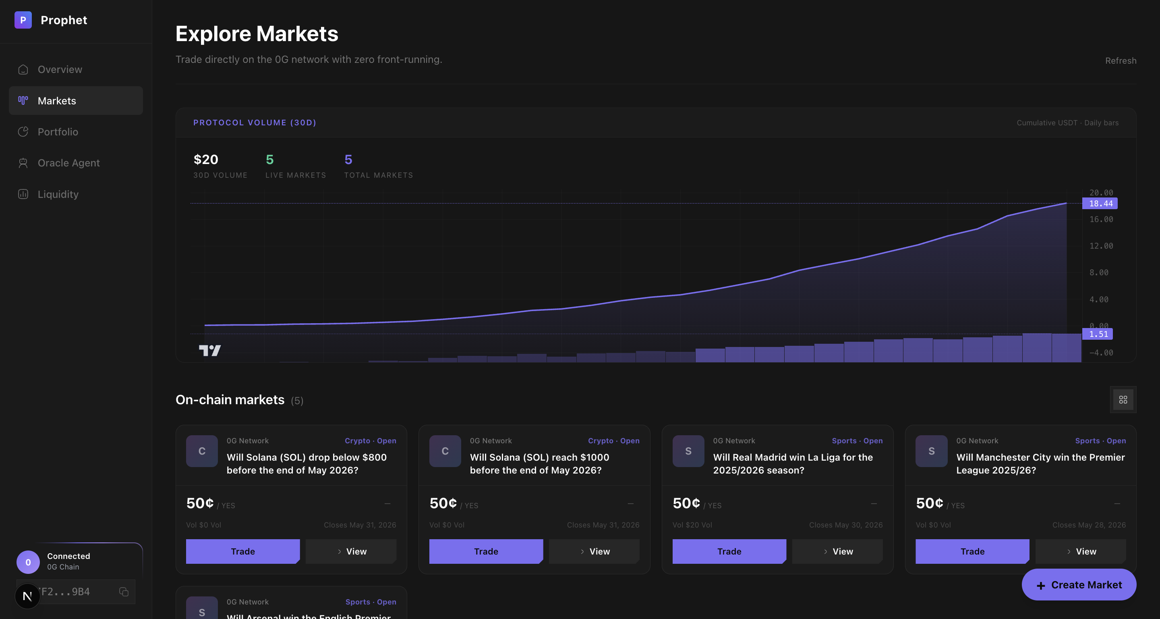Click the Refresh link
Image resolution: width=1160 pixels, height=619 pixels.
click(x=1121, y=60)
